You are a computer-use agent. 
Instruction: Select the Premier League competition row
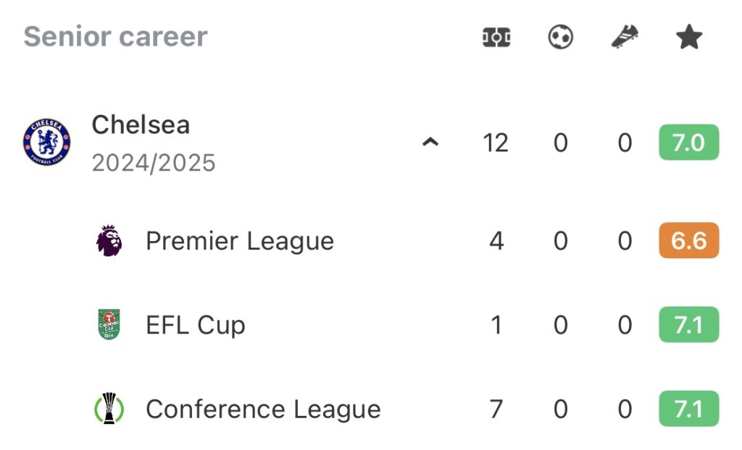tap(407, 241)
